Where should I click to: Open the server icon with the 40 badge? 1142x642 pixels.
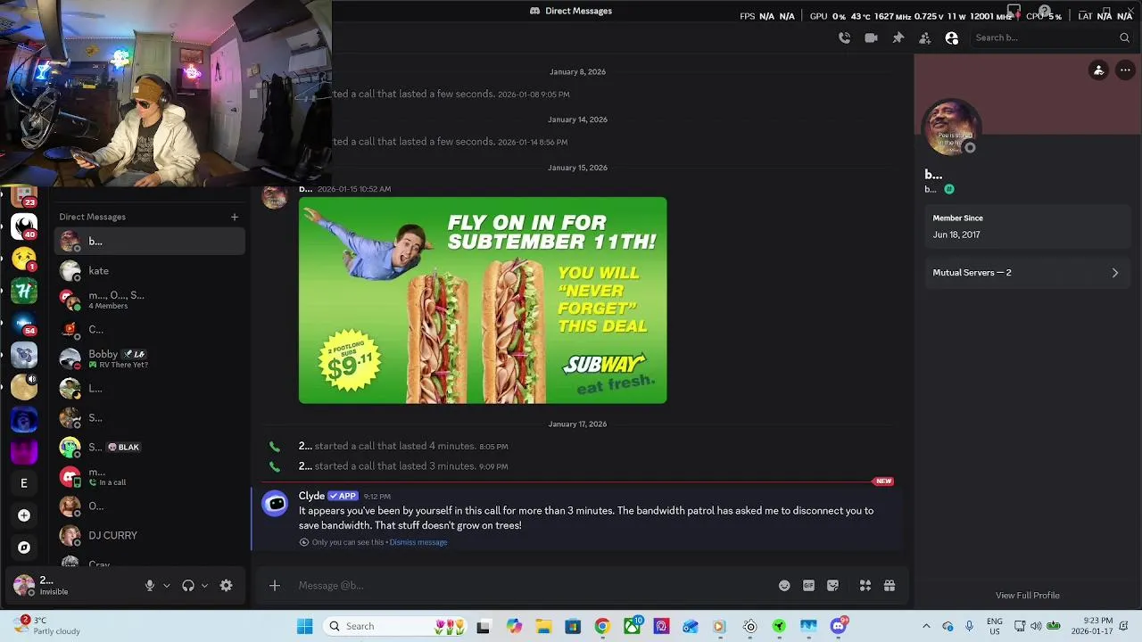pos(24,226)
